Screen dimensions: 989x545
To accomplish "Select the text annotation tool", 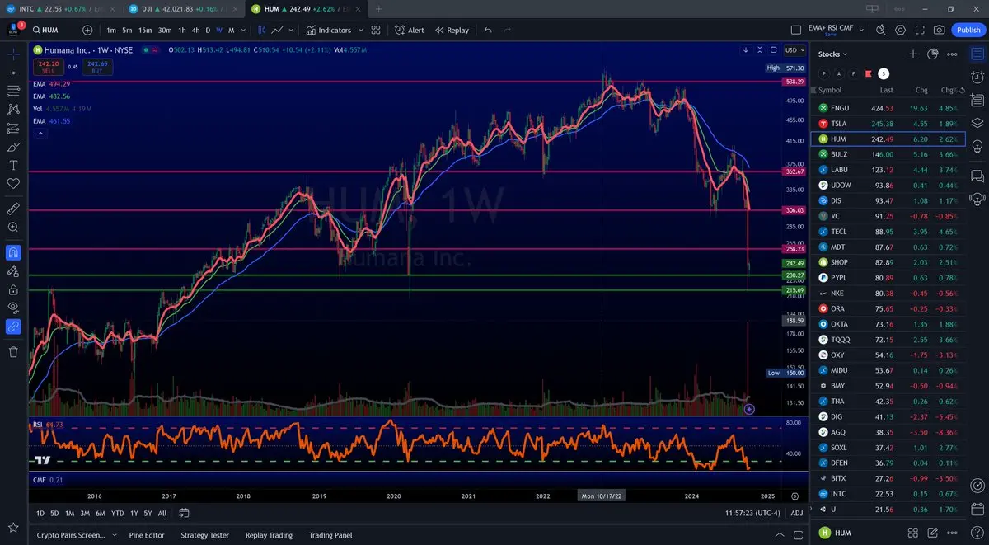I will click(13, 165).
